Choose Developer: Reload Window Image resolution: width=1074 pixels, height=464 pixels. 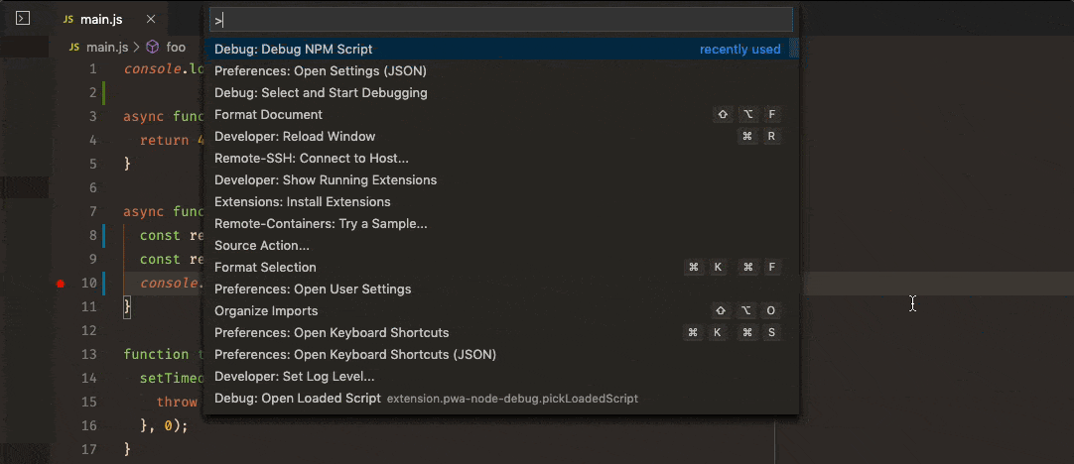(x=295, y=137)
